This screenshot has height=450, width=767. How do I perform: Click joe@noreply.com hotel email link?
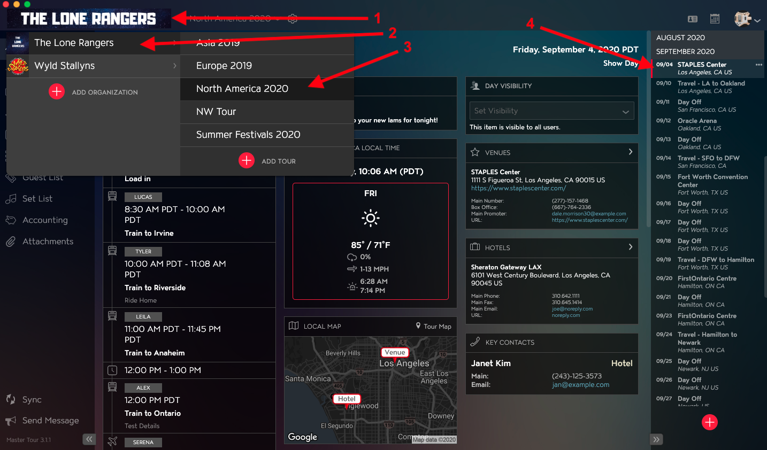point(572,309)
